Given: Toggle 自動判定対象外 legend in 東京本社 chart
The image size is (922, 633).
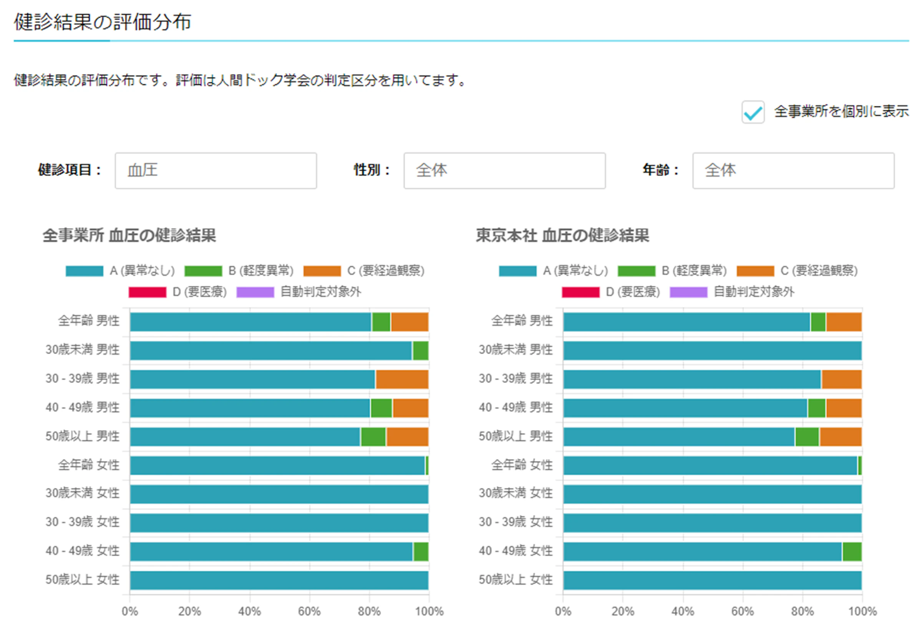Looking at the screenshot, I should pyautogui.click(x=731, y=292).
